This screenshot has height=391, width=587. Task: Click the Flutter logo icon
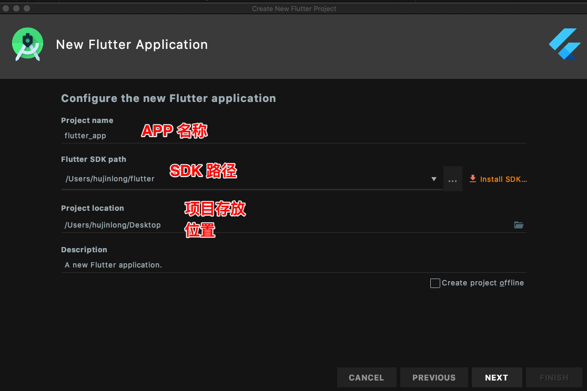click(564, 44)
